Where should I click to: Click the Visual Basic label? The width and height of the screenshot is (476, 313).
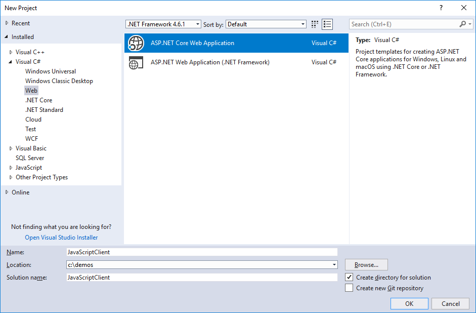(x=31, y=148)
